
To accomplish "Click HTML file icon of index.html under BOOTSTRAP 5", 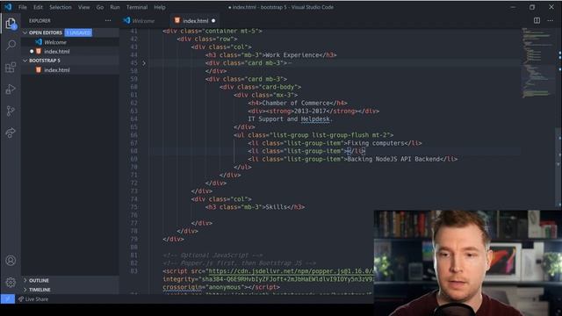I will coord(39,70).
